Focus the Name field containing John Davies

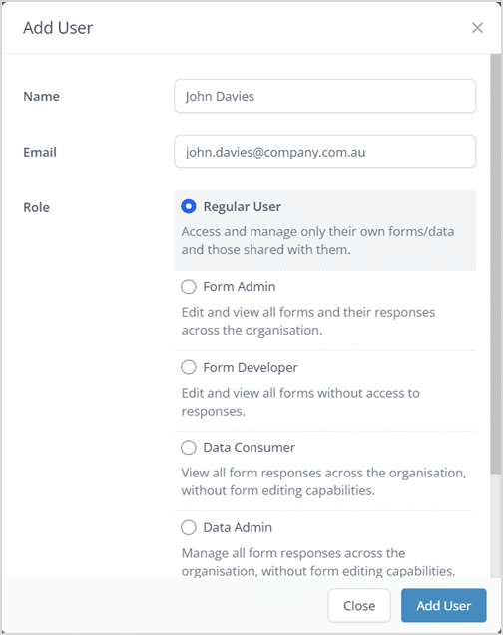[x=324, y=96]
